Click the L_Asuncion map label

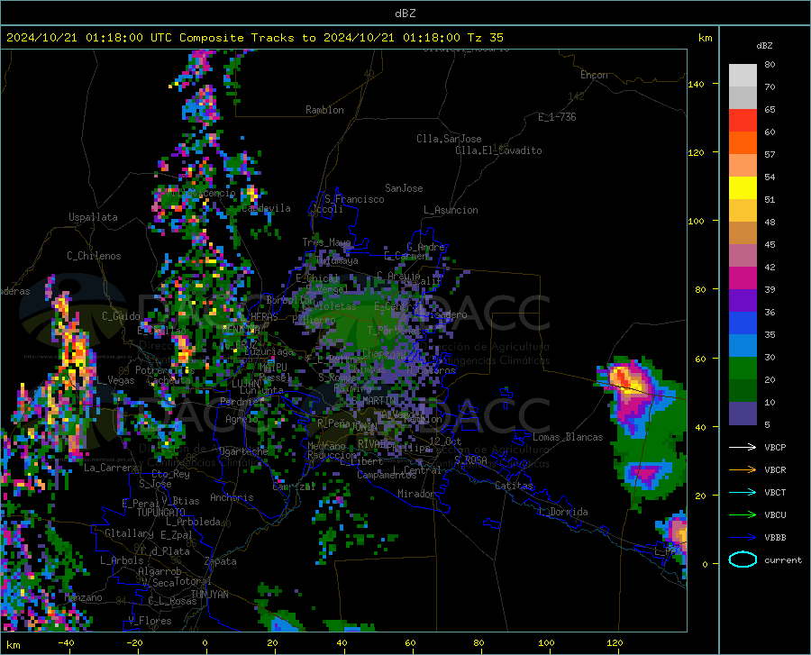[x=451, y=210]
